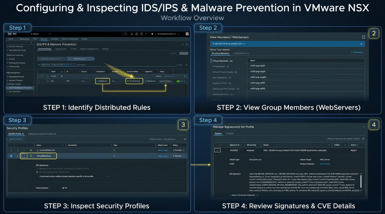Open notifications bell in NSX header
The height and width of the screenshot is (214, 385).
[x=132, y=34]
